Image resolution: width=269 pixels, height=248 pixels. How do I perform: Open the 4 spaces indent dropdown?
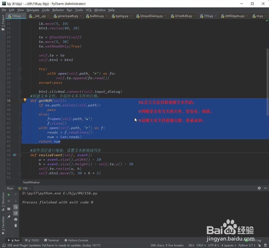click(228, 245)
